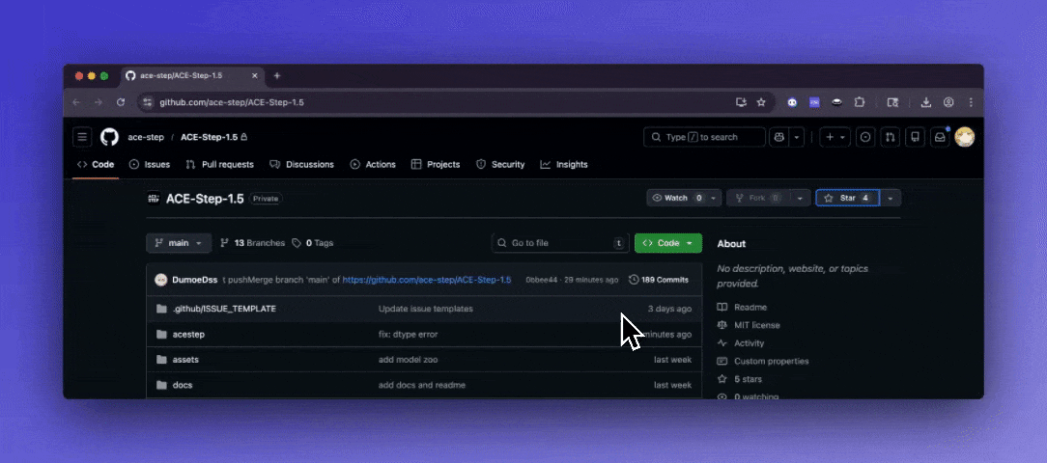
Task: Open the Discussions tab
Action: tap(301, 164)
